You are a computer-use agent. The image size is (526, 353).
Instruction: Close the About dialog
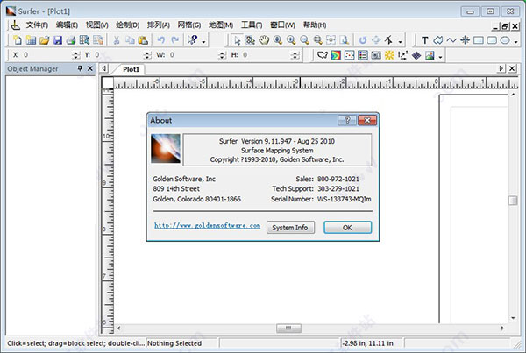point(367,120)
